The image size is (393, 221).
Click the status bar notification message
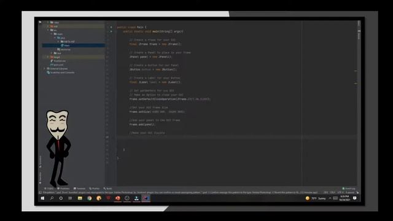pyautogui.click(x=181, y=193)
